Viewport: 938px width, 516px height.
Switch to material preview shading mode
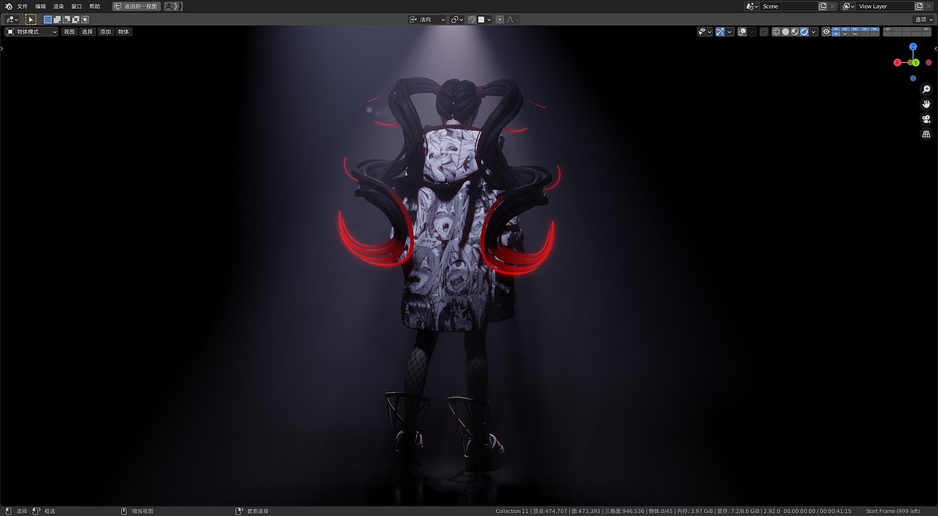[795, 31]
